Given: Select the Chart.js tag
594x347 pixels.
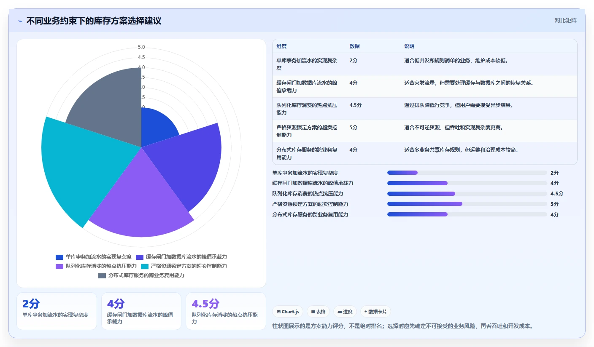Looking at the screenshot, I should (x=288, y=312).
